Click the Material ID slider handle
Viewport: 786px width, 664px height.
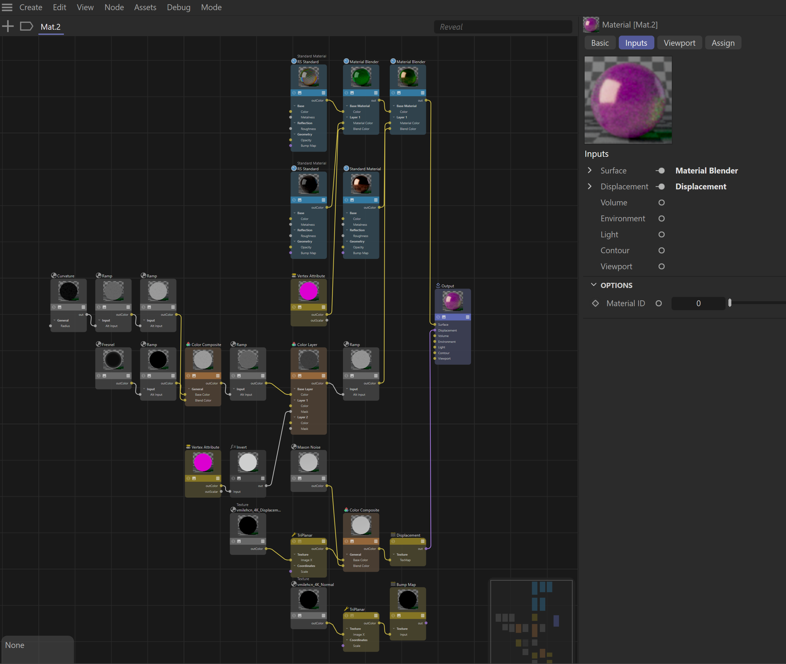pyautogui.click(x=730, y=303)
